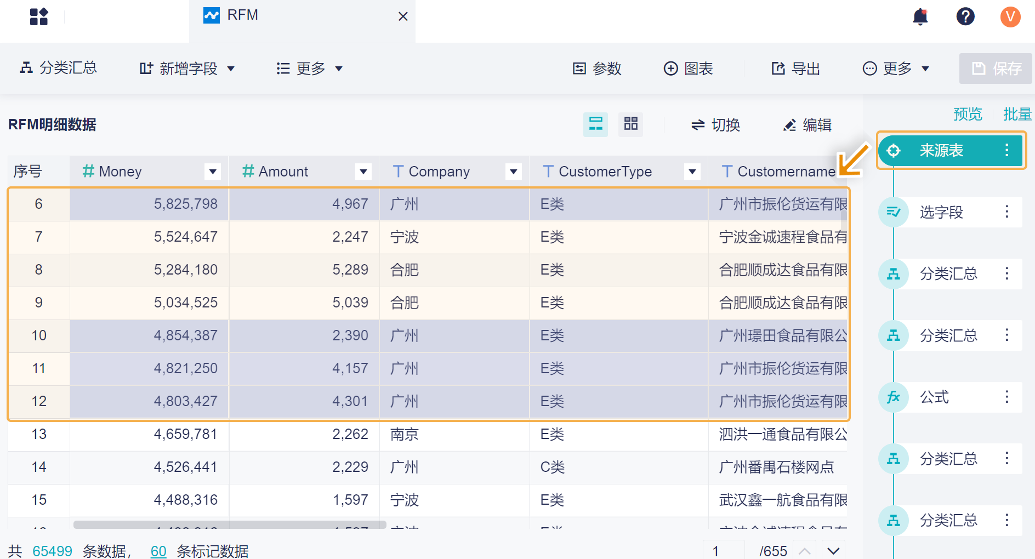This screenshot has height=559, width=1035.
Task: Click the 预览 preview link
Action: [x=968, y=114]
